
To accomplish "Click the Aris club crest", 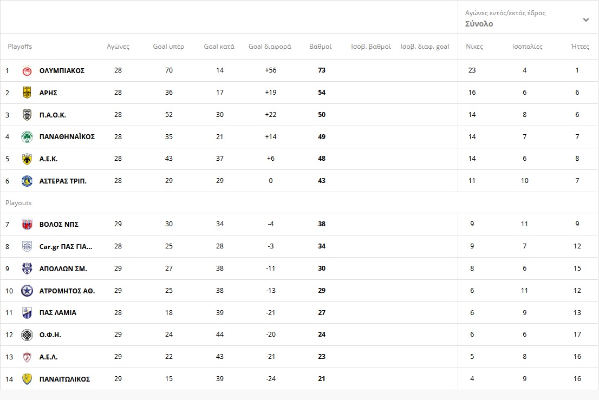I will [27, 93].
